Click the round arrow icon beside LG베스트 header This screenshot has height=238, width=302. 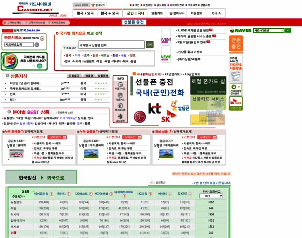tap(91, 194)
